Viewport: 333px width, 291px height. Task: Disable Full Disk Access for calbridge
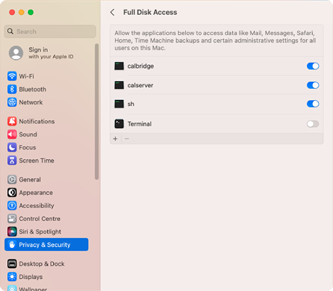(313, 66)
